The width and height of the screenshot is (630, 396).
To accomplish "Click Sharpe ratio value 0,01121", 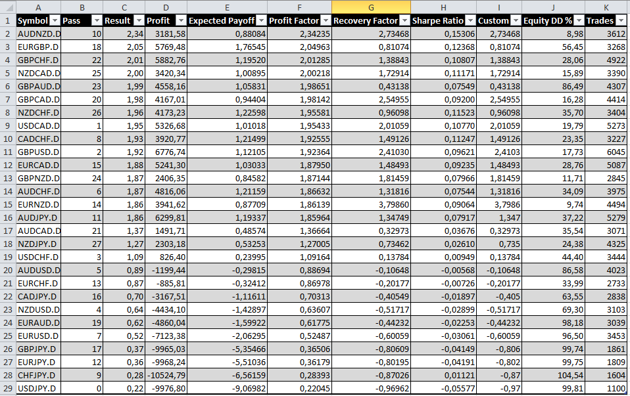I will tap(444, 376).
